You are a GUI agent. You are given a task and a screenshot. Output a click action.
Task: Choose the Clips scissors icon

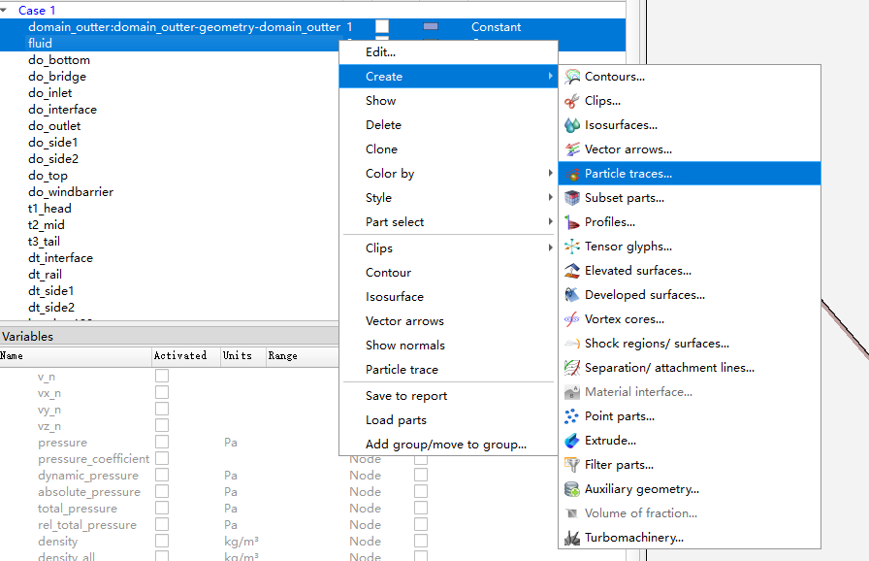point(572,101)
